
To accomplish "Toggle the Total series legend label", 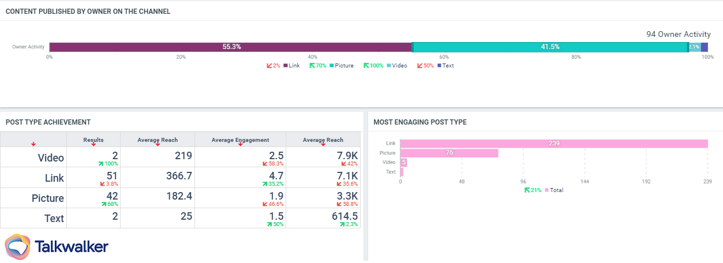I will click(557, 190).
